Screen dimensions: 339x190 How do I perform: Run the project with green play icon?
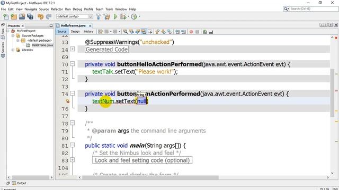115,16
